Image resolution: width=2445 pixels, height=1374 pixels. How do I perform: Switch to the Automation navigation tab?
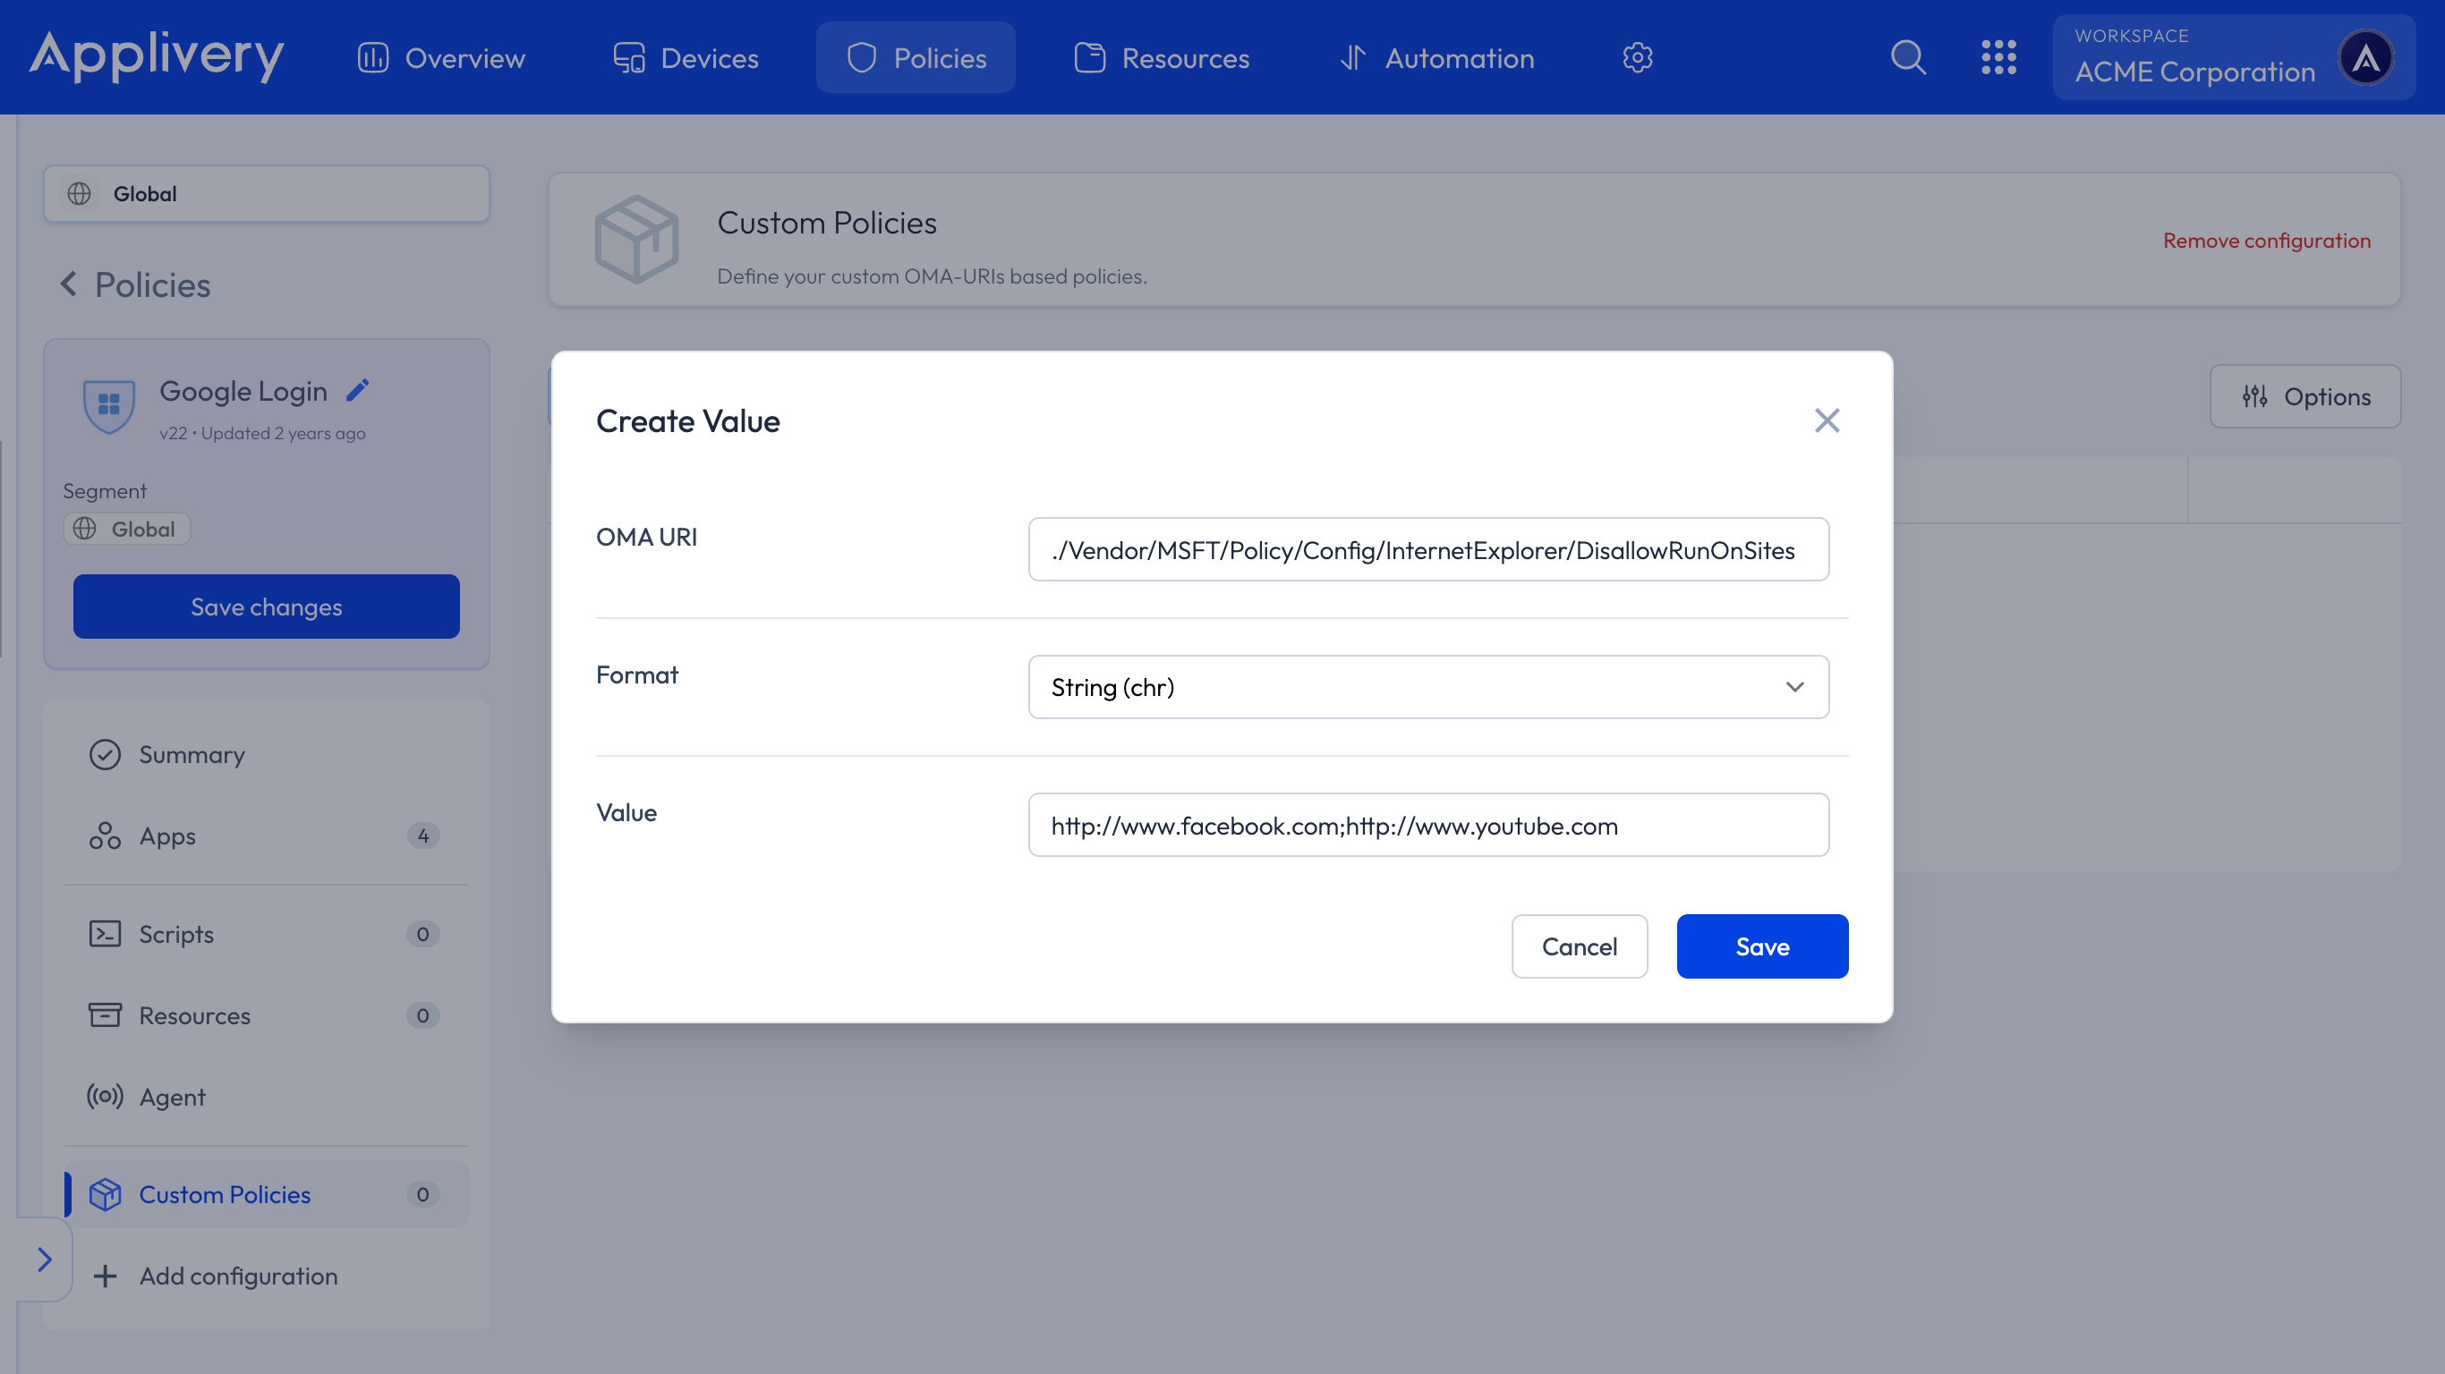pyautogui.click(x=1437, y=58)
